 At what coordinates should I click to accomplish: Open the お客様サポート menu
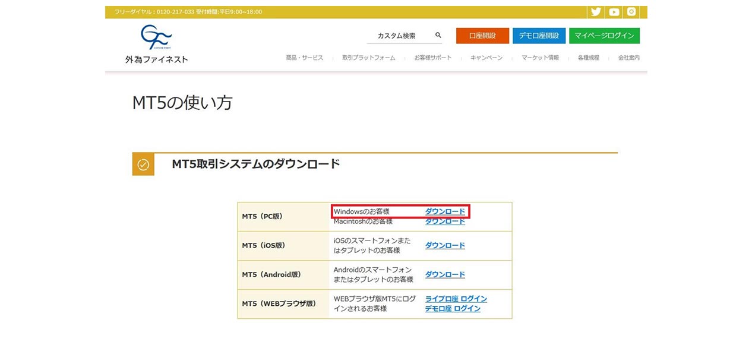click(433, 58)
